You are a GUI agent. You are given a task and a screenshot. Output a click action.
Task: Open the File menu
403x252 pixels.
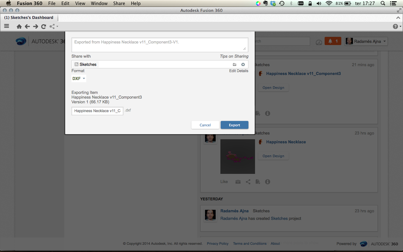(52, 3)
